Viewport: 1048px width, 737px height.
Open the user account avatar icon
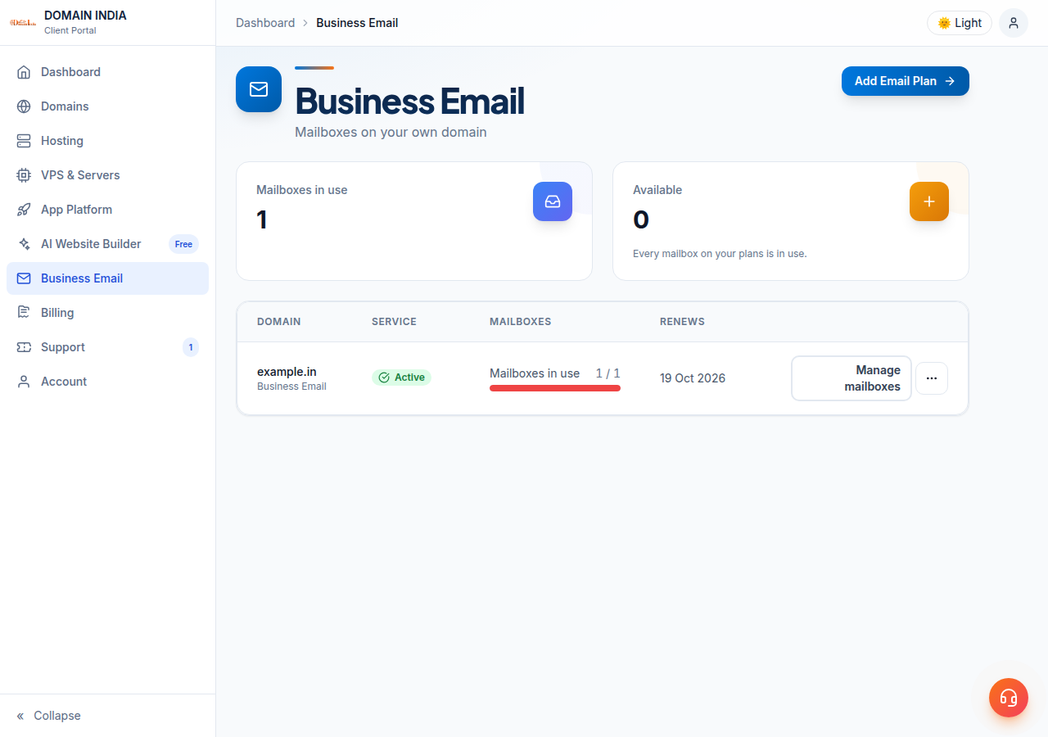pyautogui.click(x=1014, y=23)
